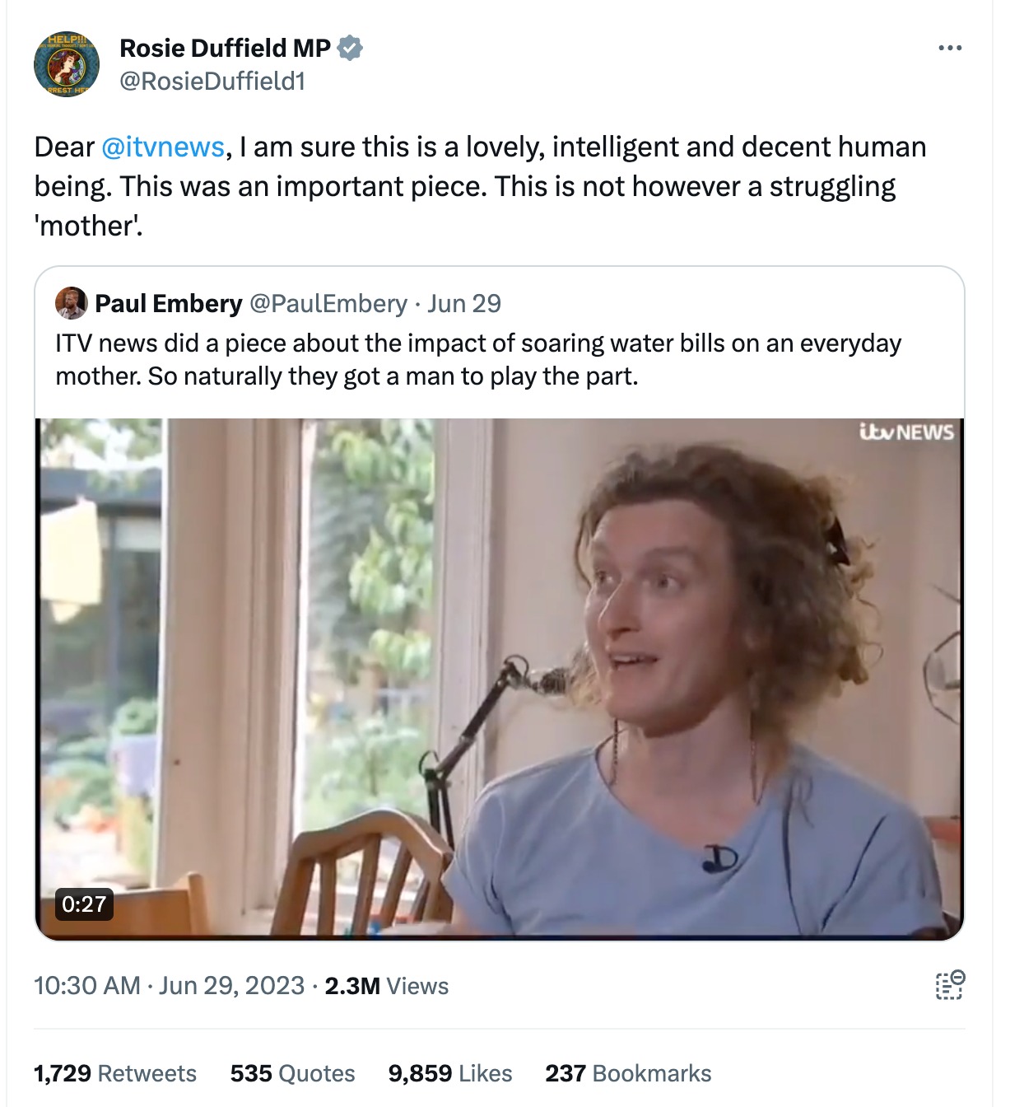1024x1107 pixels.
Task: Click Paul Embery's small avatar
Action: (71, 303)
